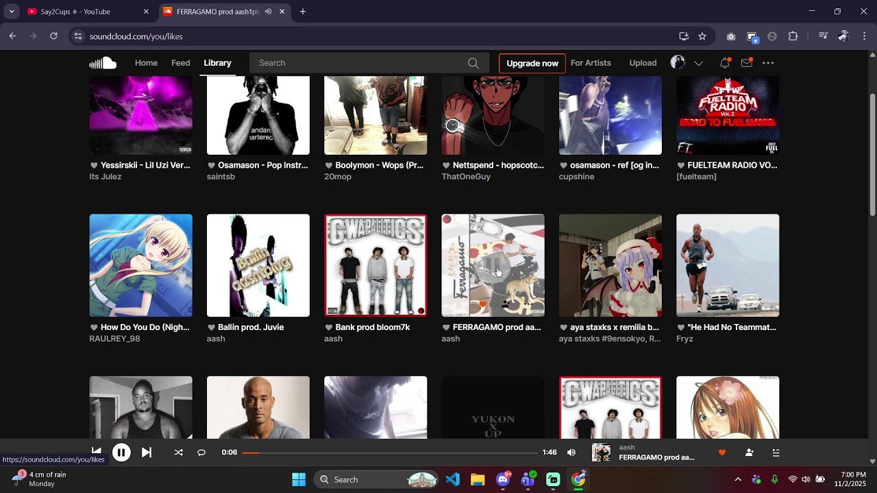
Task: Pause the playing track
Action: coord(121,453)
